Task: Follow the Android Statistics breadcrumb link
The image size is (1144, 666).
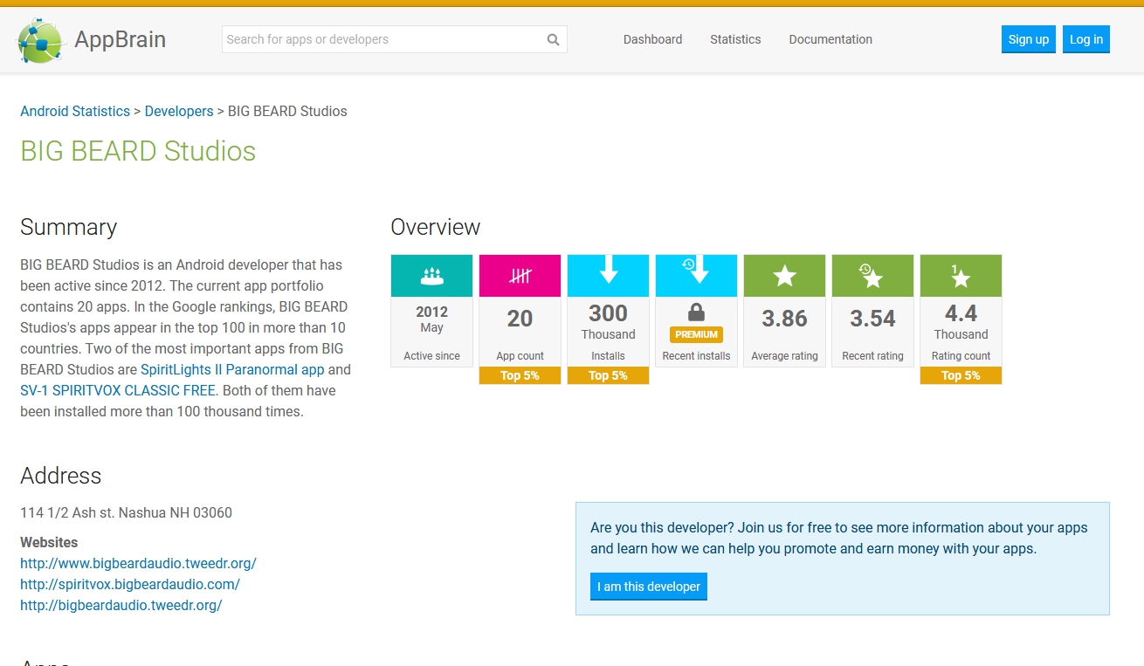Action: (75, 111)
